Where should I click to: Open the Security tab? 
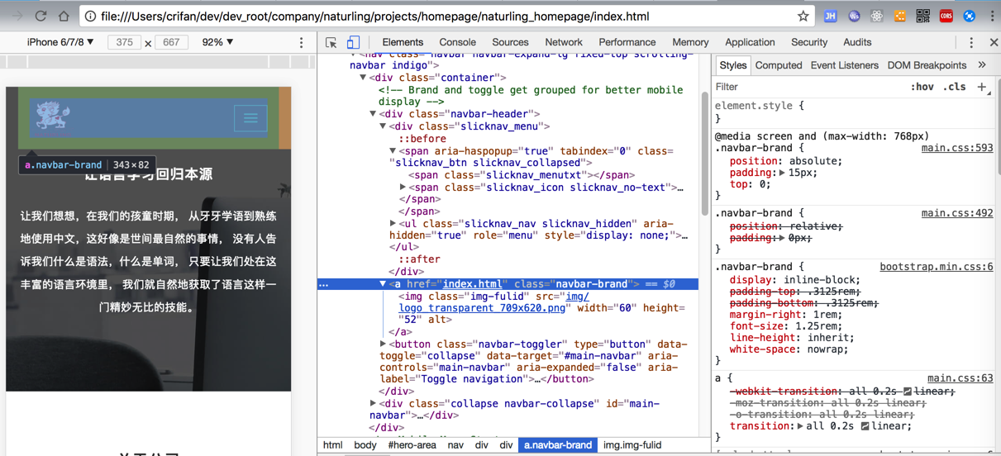click(x=809, y=42)
